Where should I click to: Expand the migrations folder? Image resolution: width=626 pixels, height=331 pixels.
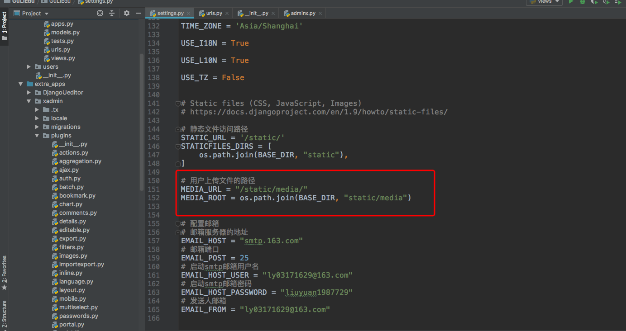point(38,127)
